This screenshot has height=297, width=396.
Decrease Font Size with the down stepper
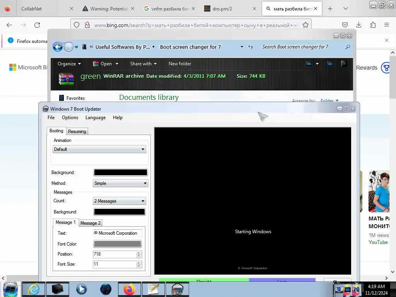139,266
